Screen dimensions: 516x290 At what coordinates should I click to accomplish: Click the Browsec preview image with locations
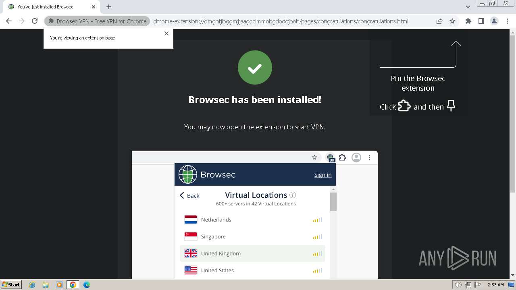pyautogui.click(x=255, y=215)
